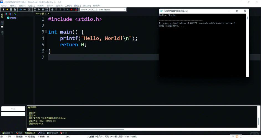Click the square icon after Run
This screenshot has width=261, height=138.
pyautogui.click(x=43, y=10)
